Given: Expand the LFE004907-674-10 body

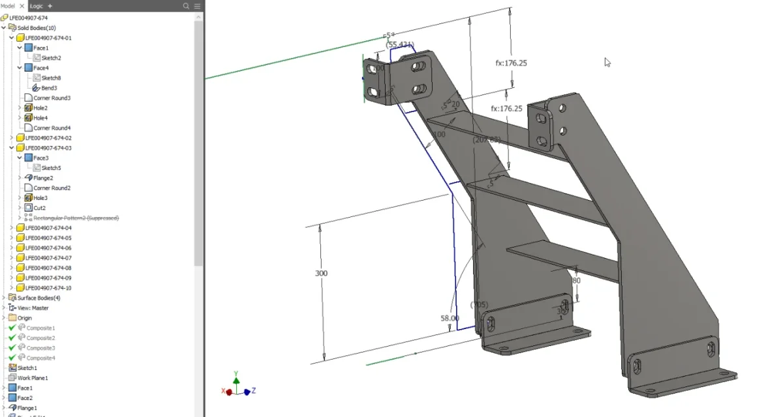Looking at the screenshot, I should pyautogui.click(x=12, y=288).
